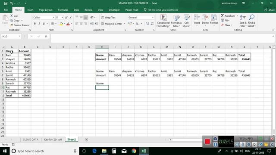Switch to the Page Layout tab
The image size is (276, 155).
(x=46, y=10)
